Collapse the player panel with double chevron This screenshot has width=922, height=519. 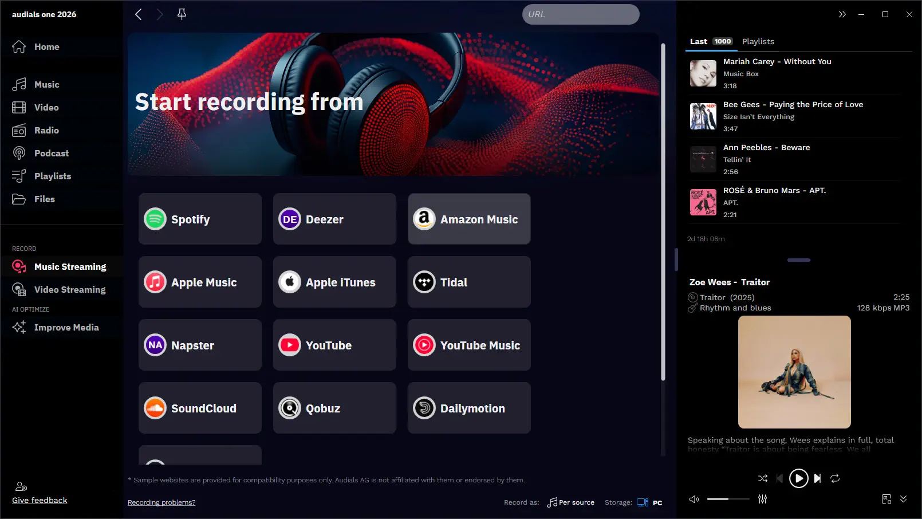(842, 14)
